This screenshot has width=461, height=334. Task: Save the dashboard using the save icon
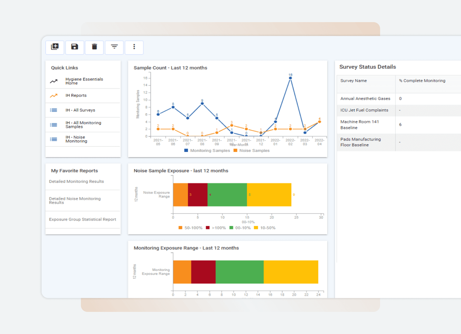[x=75, y=47]
